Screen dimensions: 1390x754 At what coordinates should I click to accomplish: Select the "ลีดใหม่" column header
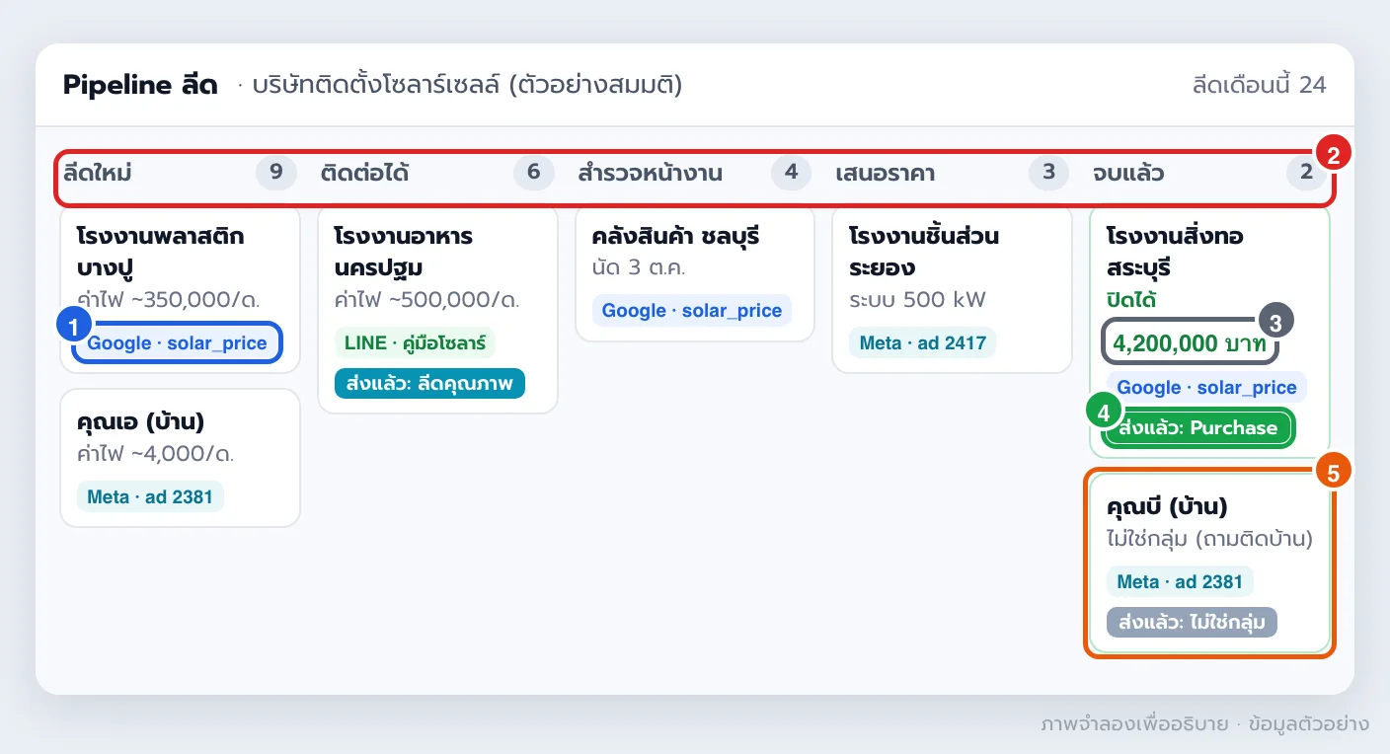tap(98, 174)
